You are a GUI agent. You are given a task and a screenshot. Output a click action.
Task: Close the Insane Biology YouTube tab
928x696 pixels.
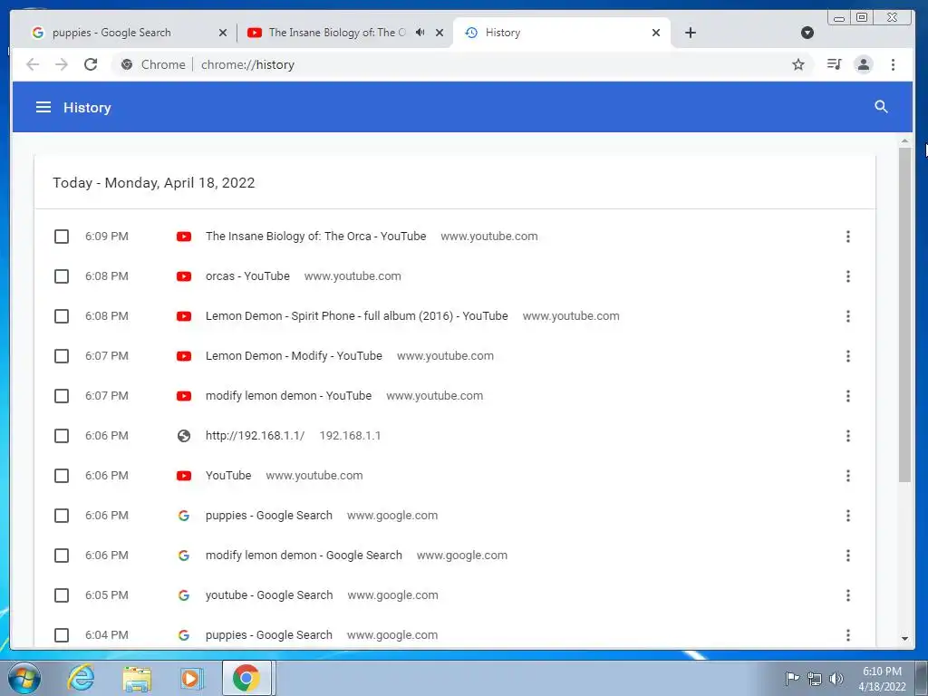pos(440,33)
